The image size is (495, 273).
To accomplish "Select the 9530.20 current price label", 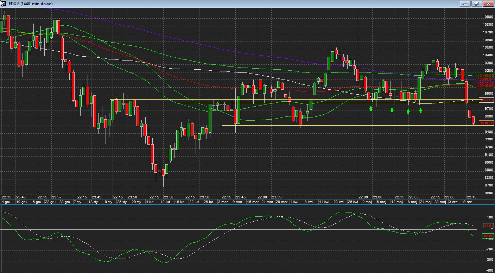I will click(487, 123).
